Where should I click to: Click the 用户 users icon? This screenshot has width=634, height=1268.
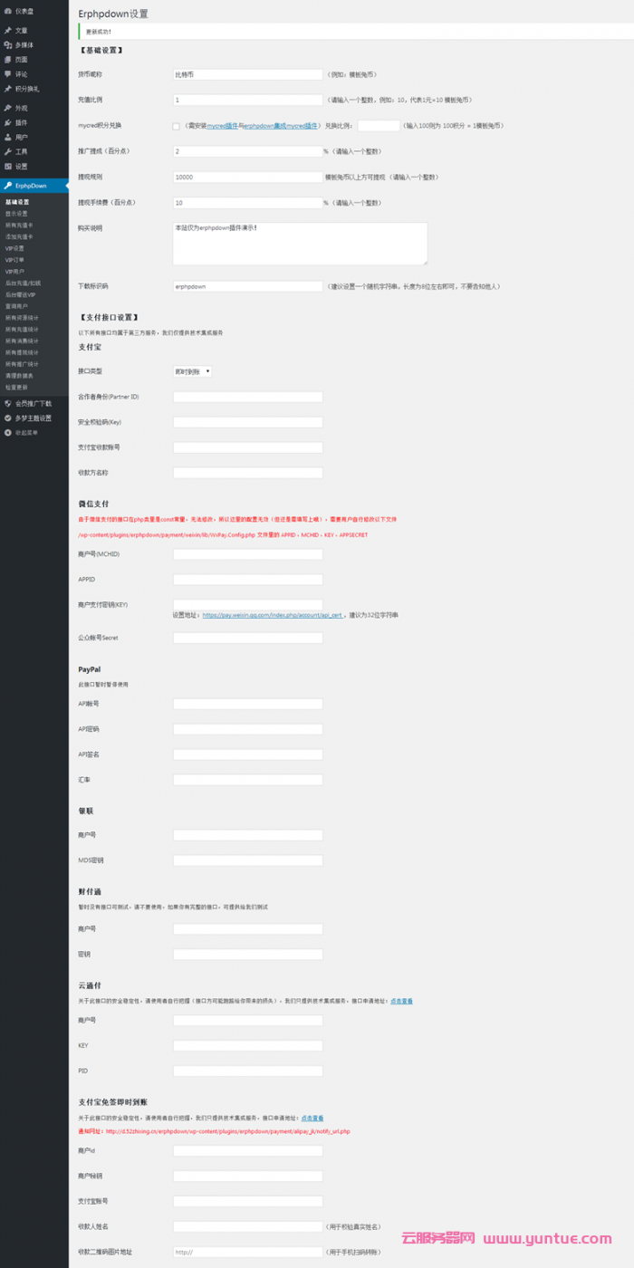point(7,137)
